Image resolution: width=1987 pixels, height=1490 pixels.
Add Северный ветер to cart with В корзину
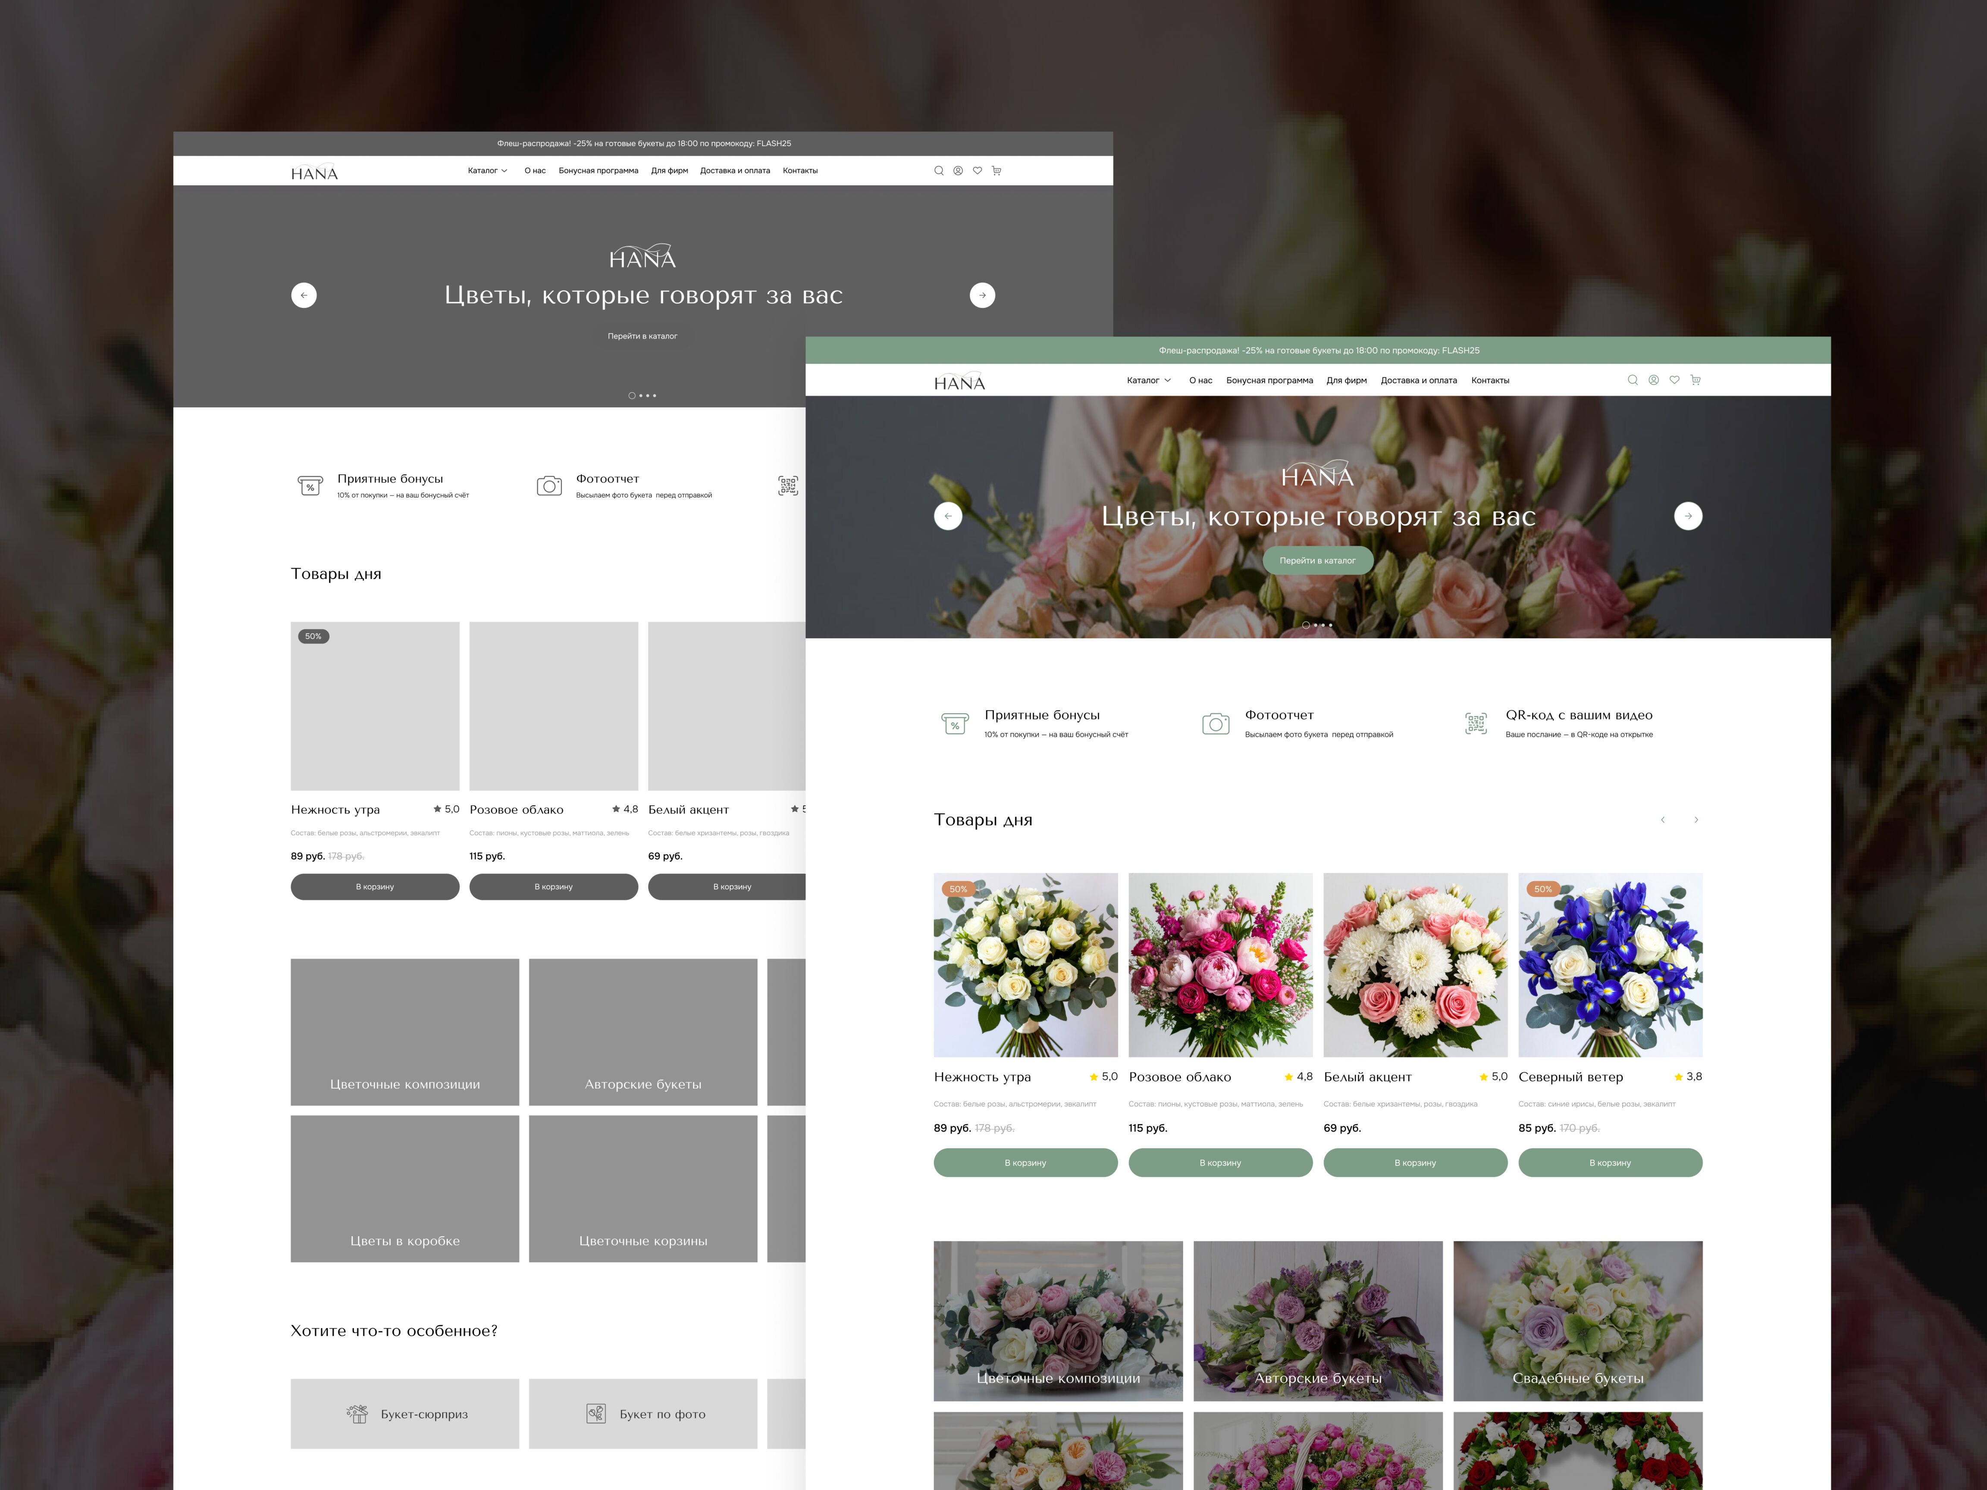1610,1162
